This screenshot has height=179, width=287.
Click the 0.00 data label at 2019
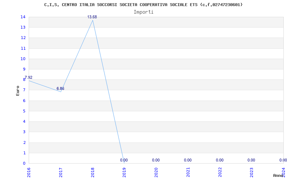coord(124,160)
